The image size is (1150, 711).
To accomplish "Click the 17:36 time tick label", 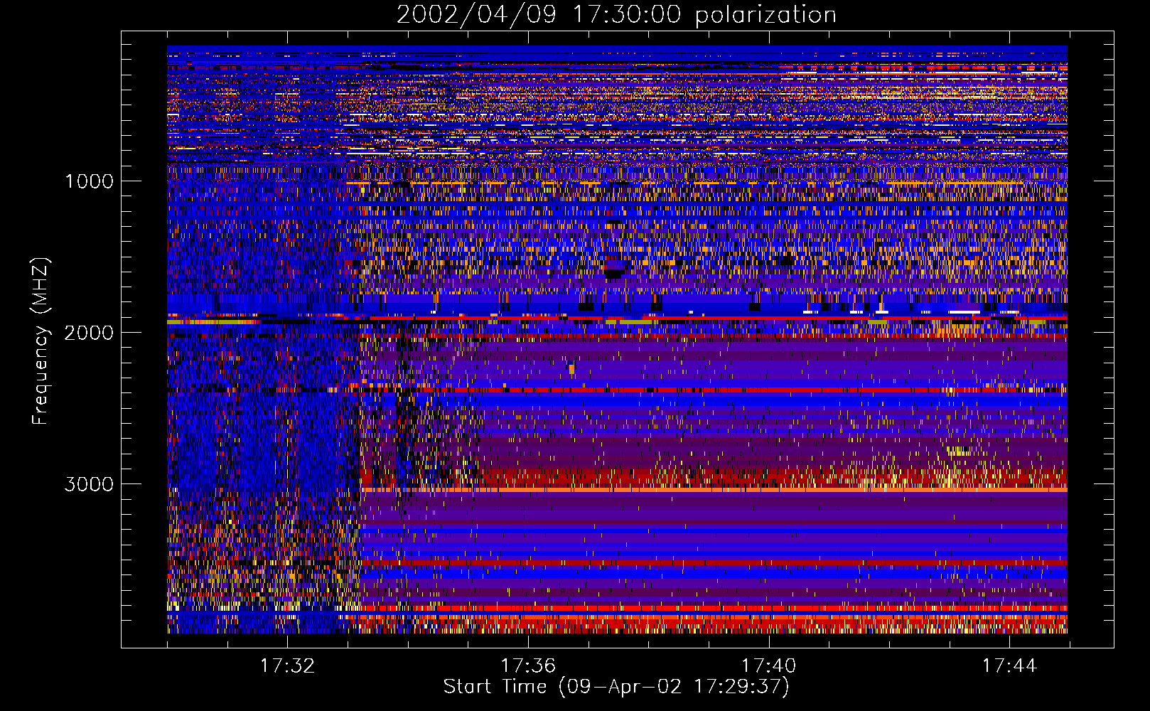I will [528, 666].
